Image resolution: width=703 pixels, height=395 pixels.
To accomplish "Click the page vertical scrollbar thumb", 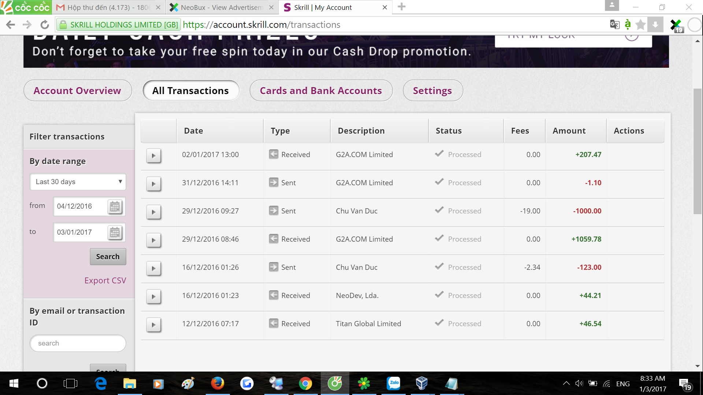I will [698, 151].
